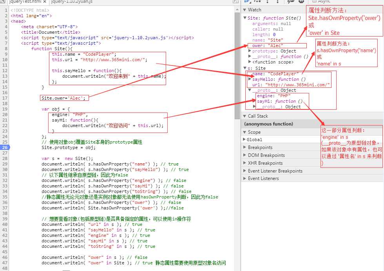Select the ower: "Alec" watch value

click(268, 45)
